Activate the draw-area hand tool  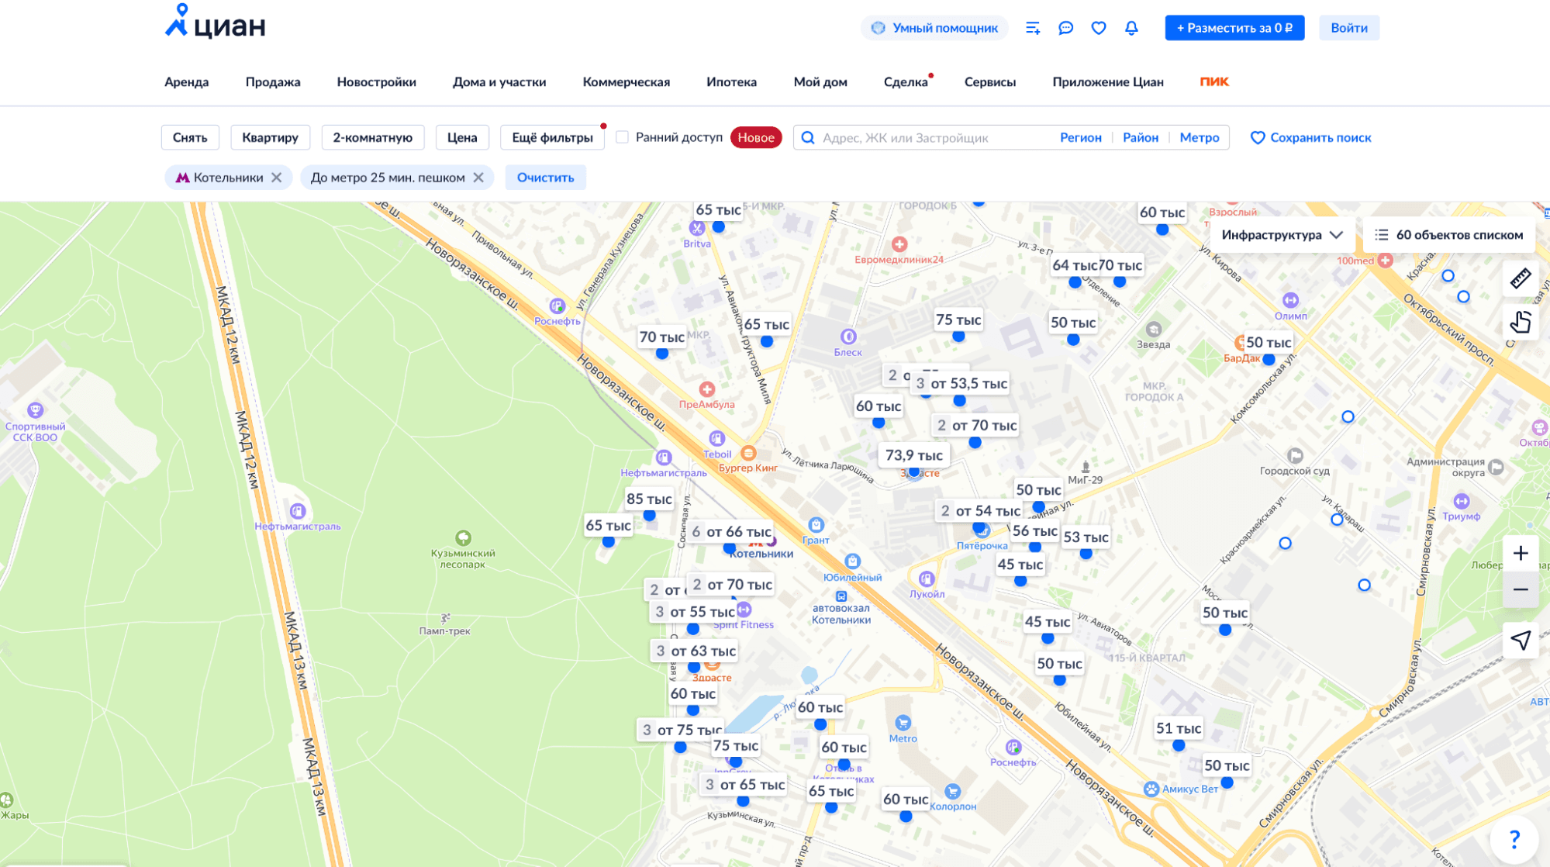pyautogui.click(x=1520, y=321)
